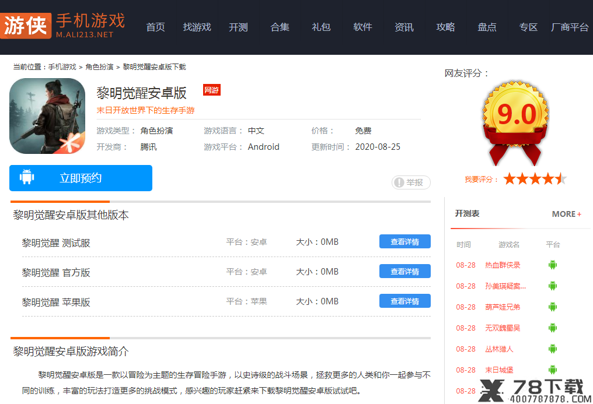
Task: Rate the game using the star rating
Action: (x=535, y=178)
